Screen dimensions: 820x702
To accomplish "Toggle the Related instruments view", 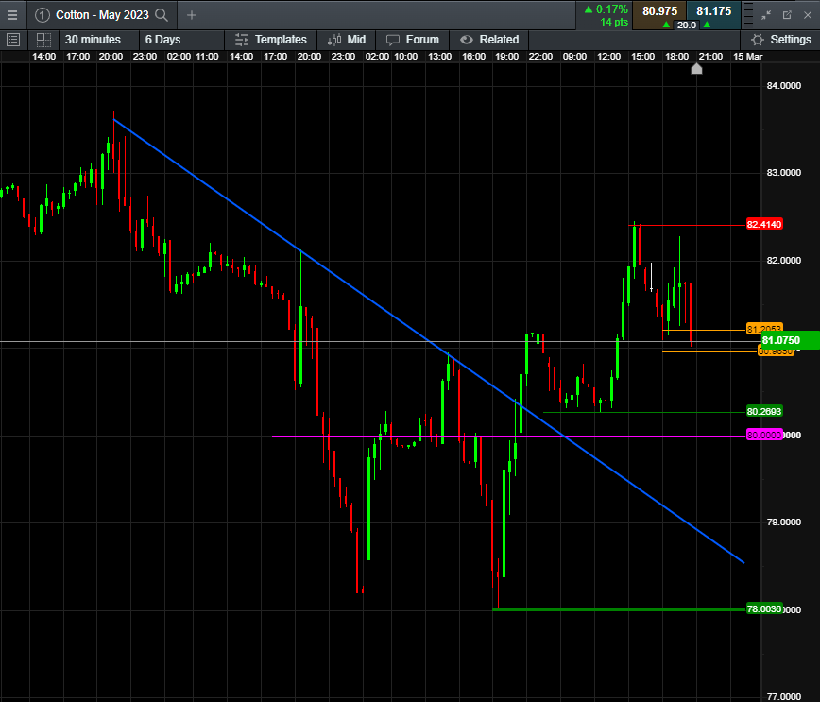I will pyautogui.click(x=489, y=40).
